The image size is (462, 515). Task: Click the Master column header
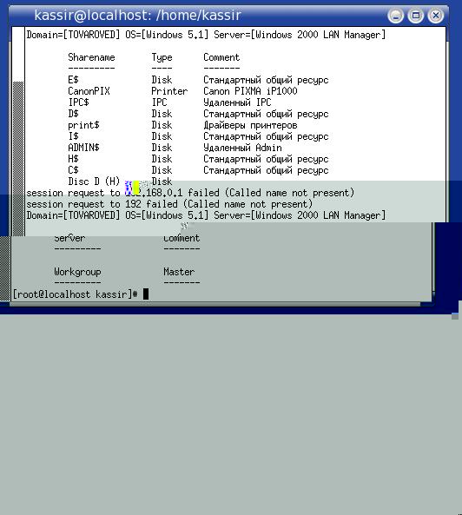179,272
